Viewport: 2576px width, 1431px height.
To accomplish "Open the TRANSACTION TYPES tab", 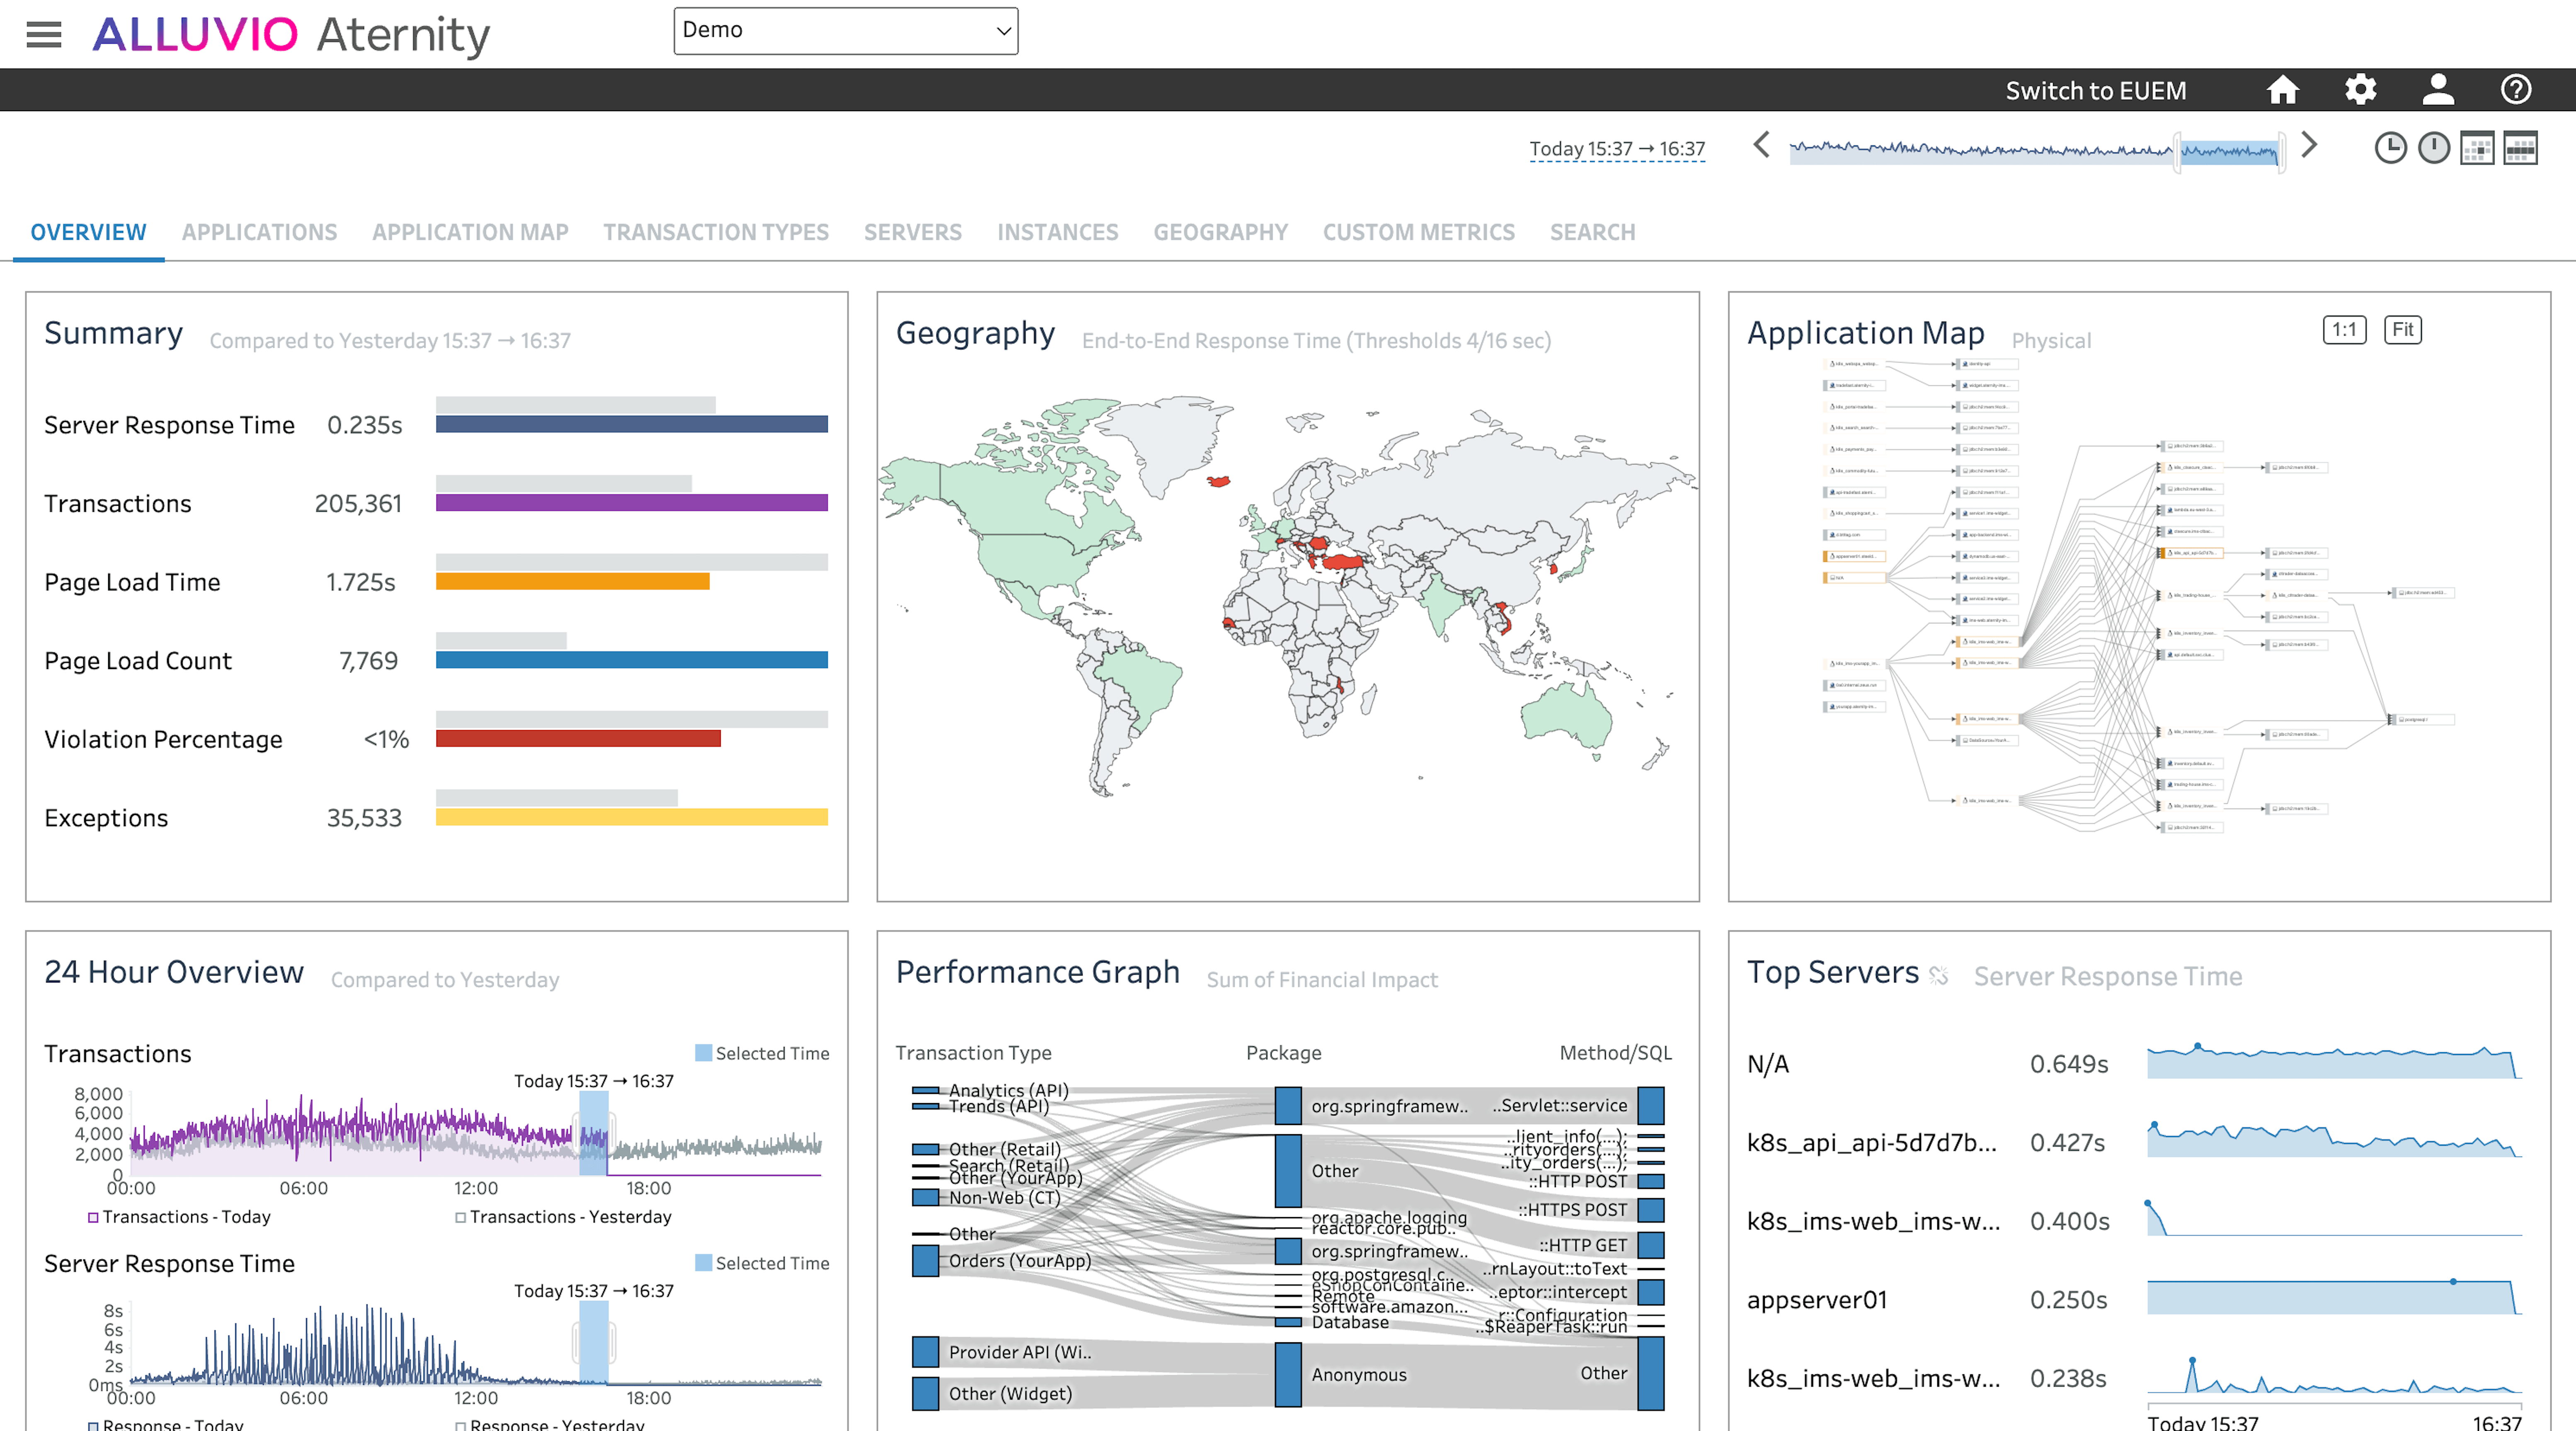I will (716, 232).
